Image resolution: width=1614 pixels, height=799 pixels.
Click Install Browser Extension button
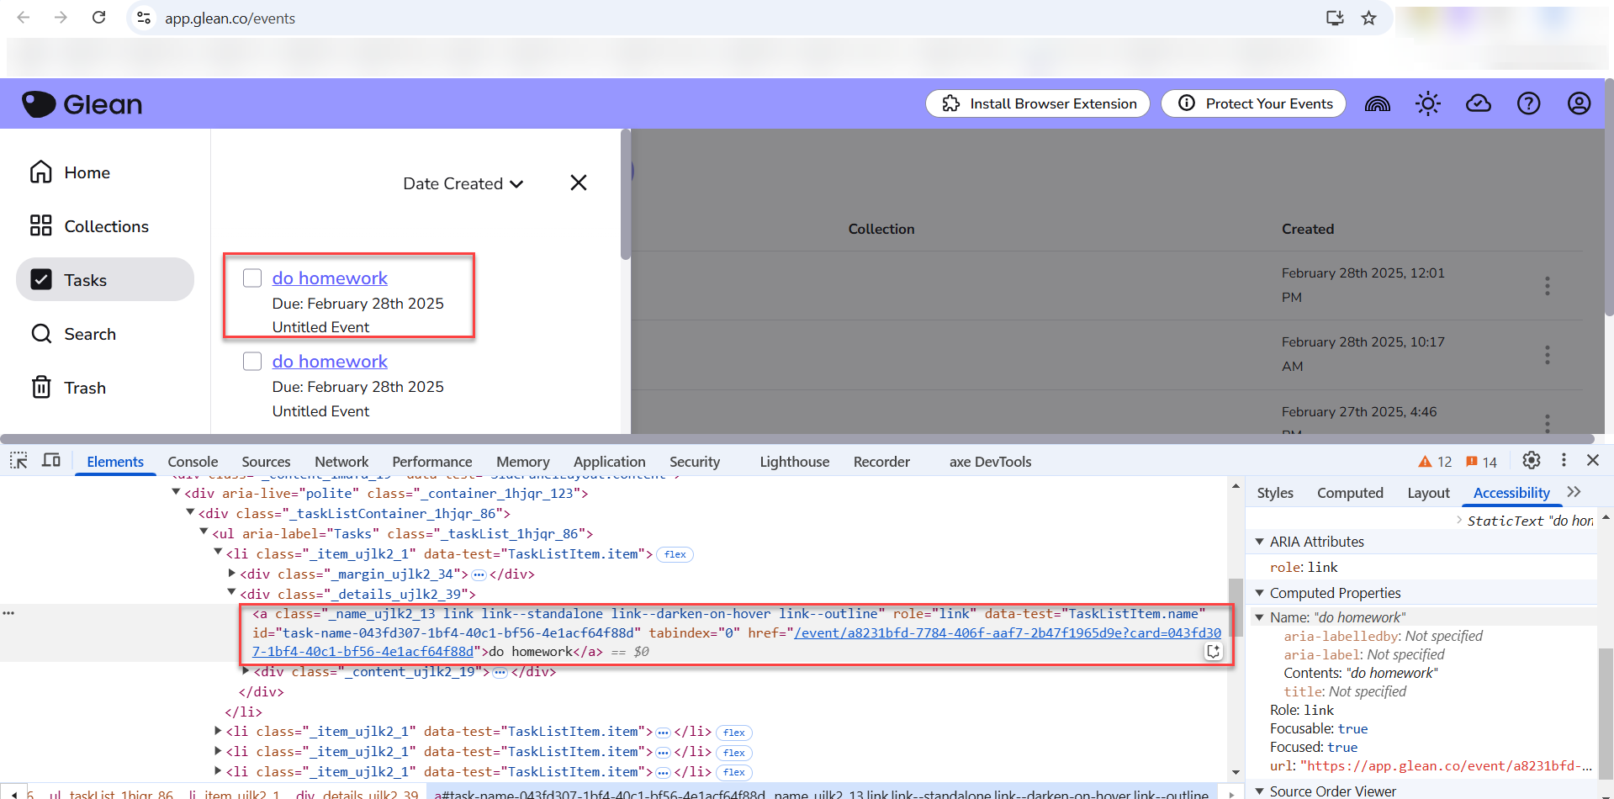tap(1037, 103)
